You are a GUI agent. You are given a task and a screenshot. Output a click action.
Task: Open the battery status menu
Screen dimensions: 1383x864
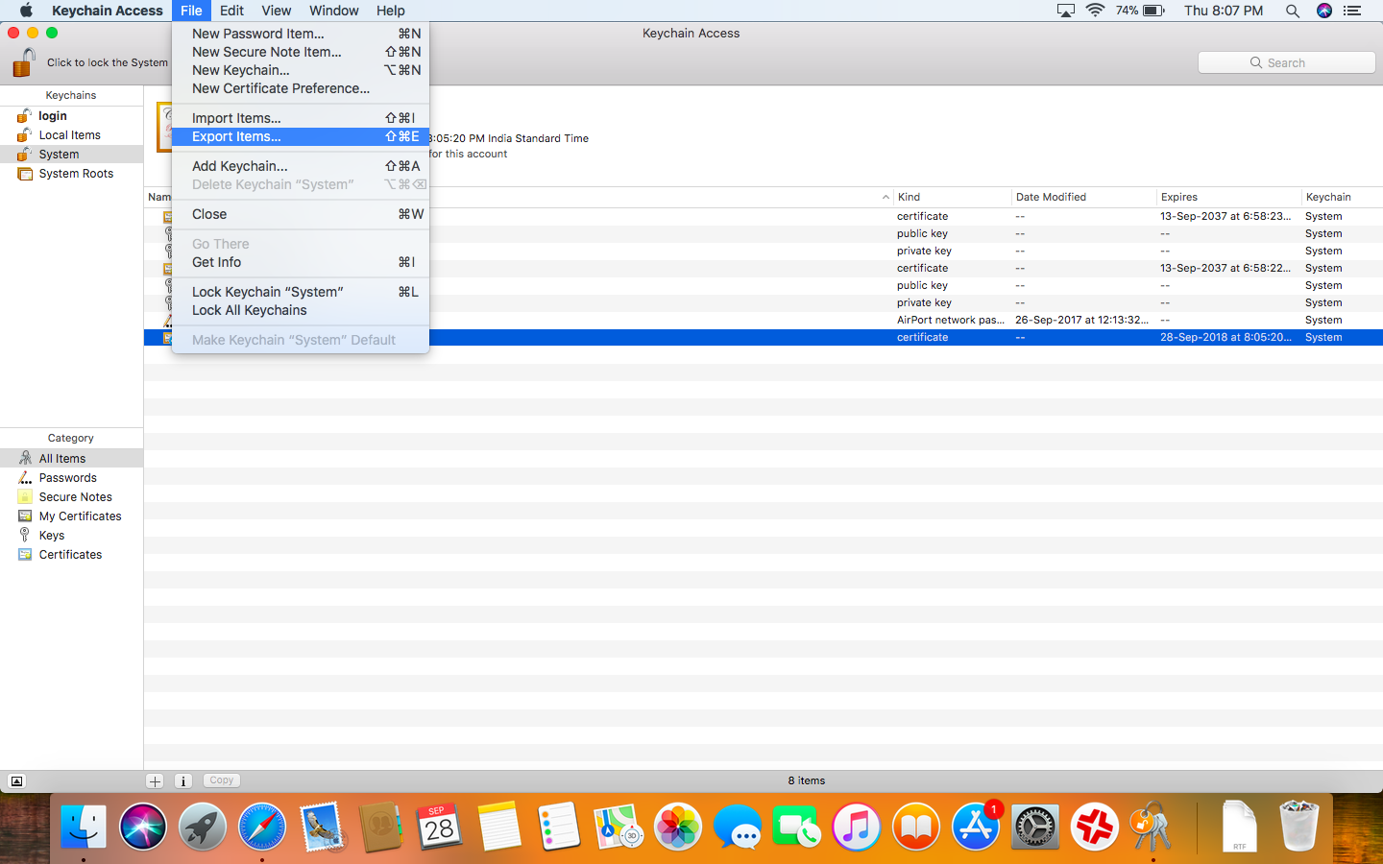pos(1141,11)
